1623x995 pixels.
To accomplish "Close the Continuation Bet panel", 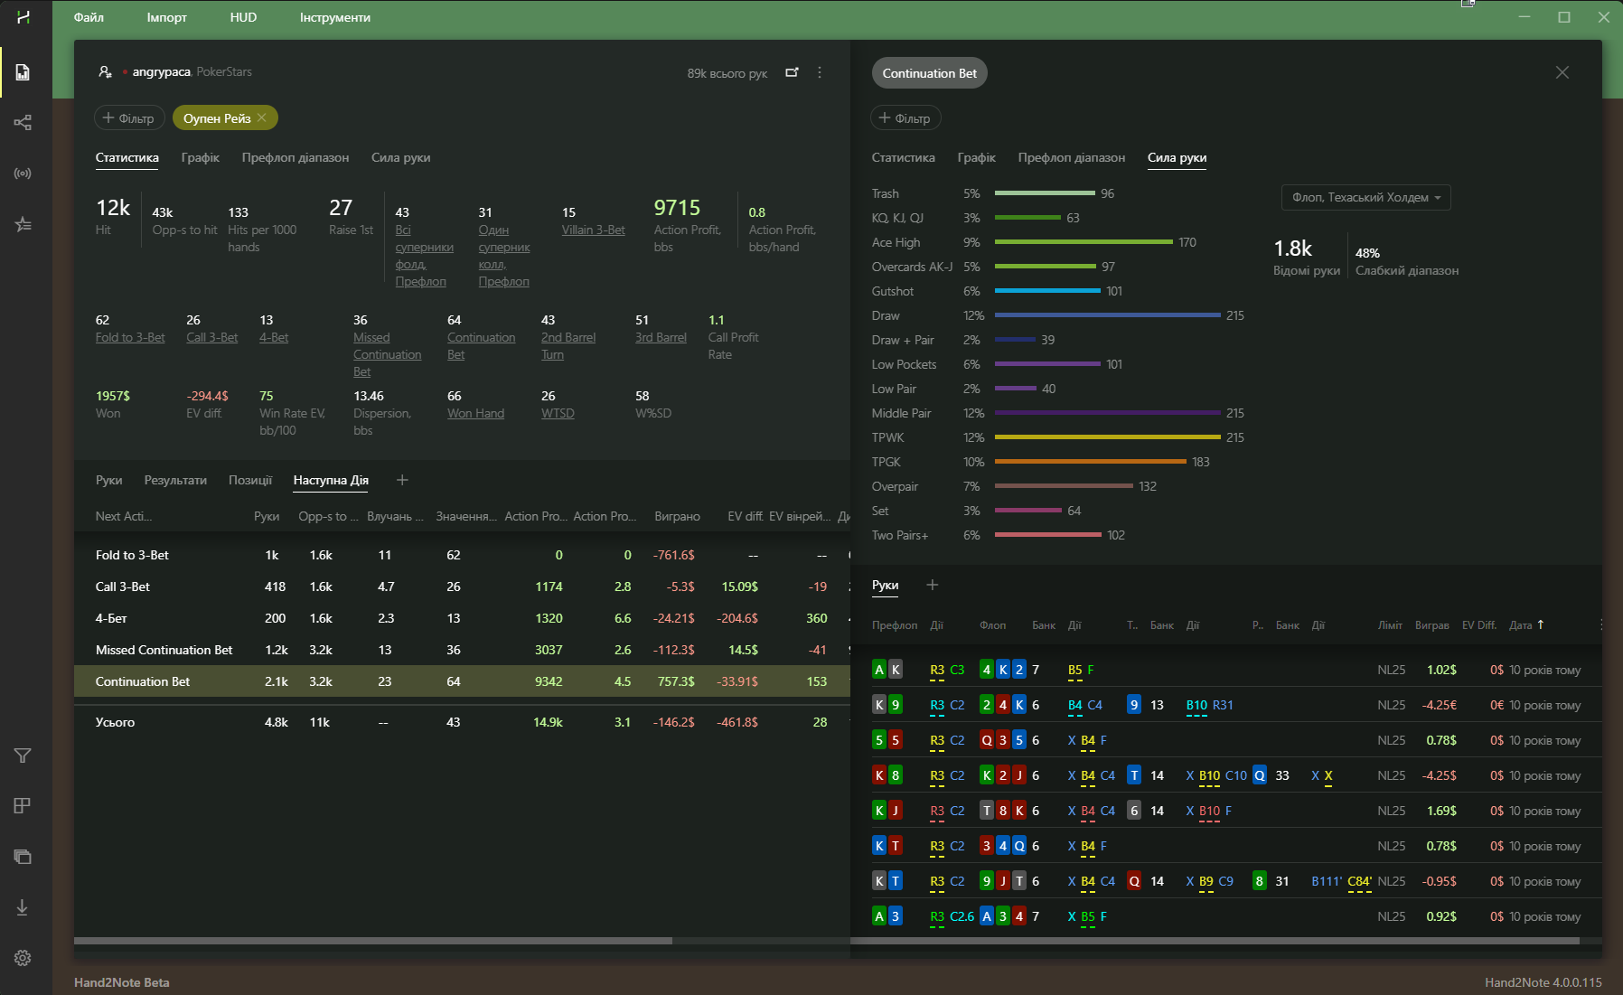I will [1562, 72].
